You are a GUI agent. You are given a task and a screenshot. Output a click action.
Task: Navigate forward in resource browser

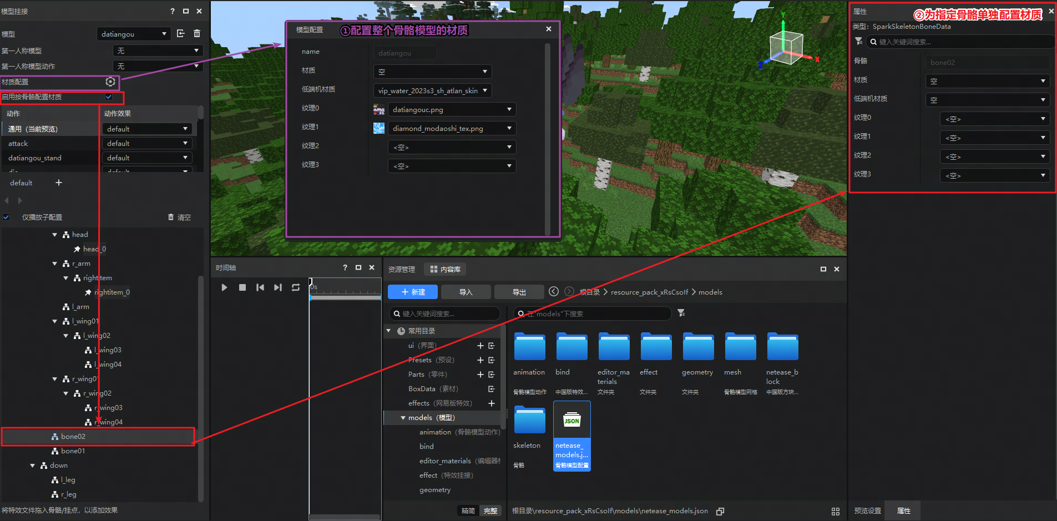coord(569,292)
